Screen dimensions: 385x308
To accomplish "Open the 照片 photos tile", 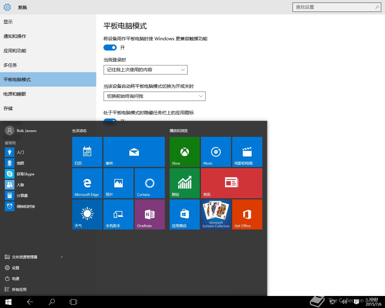I will 119,183.
